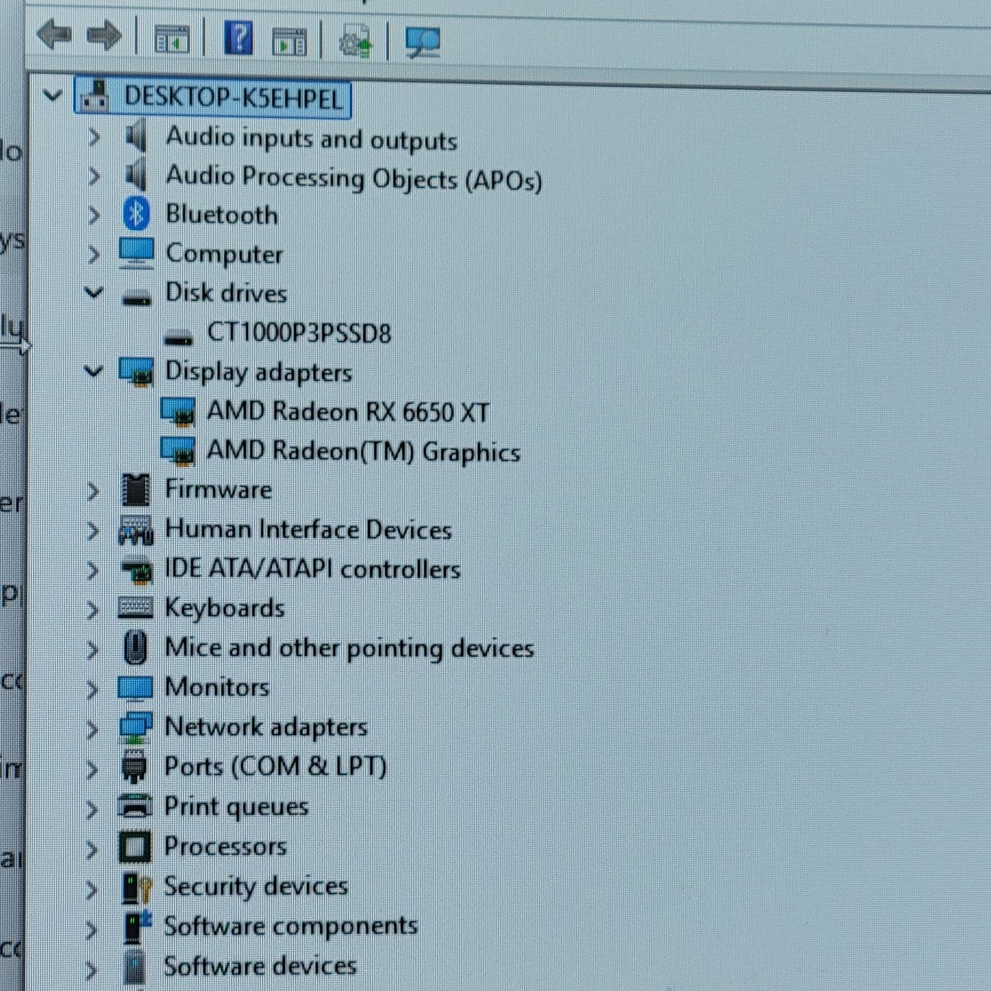991x991 pixels.
Task: Click the Keyboards category icon
Action: tap(136, 608)
